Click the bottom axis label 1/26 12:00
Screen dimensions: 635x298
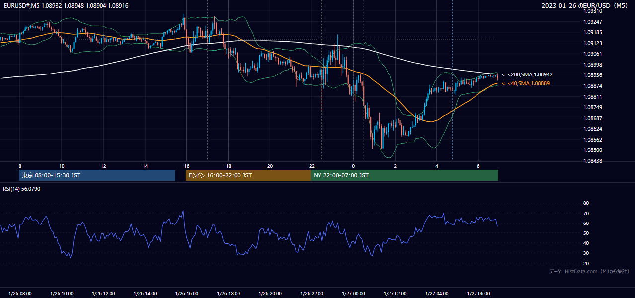[x=103, y=294]
